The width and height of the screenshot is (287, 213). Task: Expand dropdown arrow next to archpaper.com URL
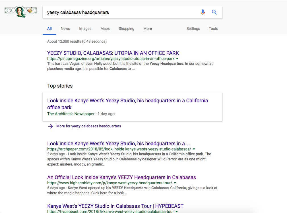pyautogui.click(x=194, y=149)
